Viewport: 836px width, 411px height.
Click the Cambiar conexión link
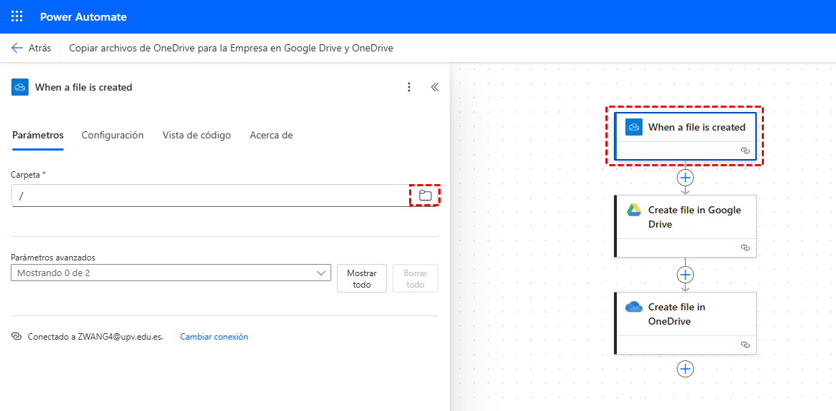point(214,337)
